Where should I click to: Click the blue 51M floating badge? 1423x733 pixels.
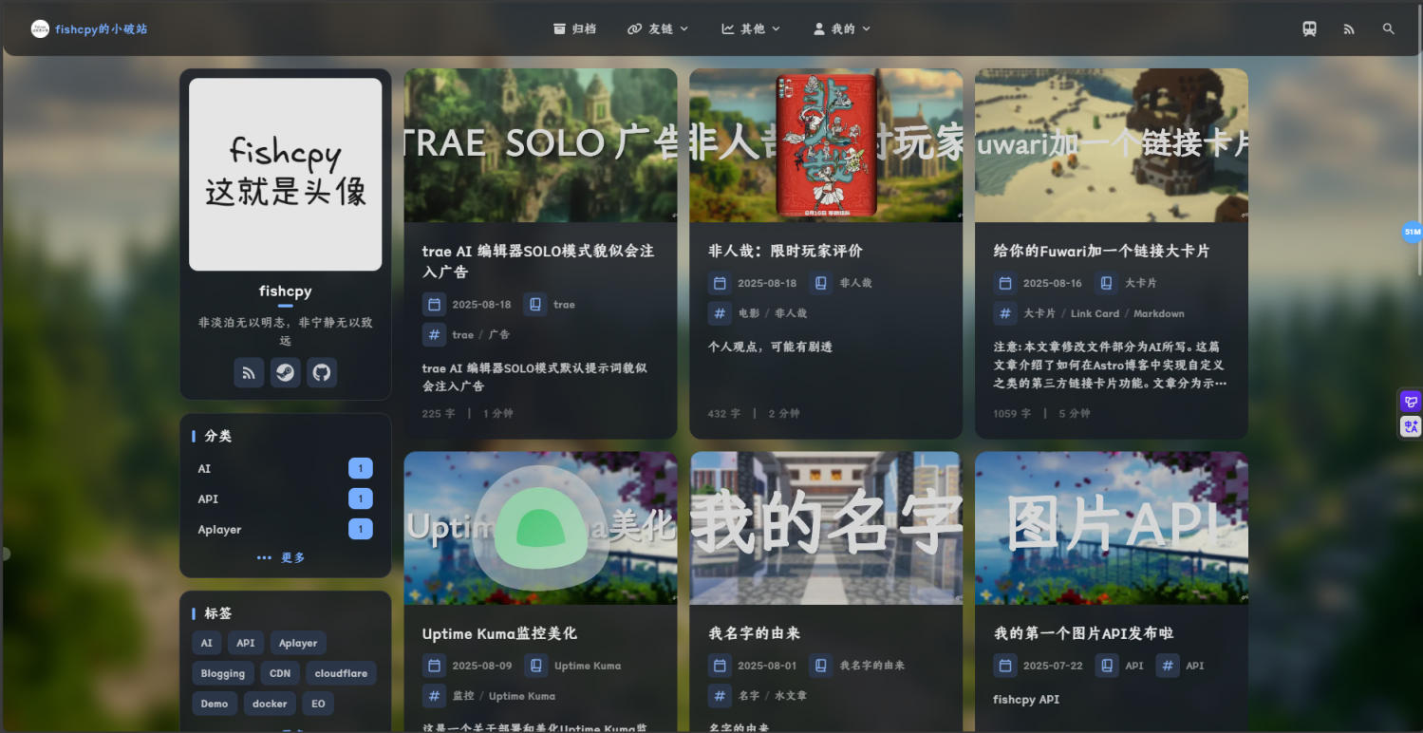(1413, 232)
